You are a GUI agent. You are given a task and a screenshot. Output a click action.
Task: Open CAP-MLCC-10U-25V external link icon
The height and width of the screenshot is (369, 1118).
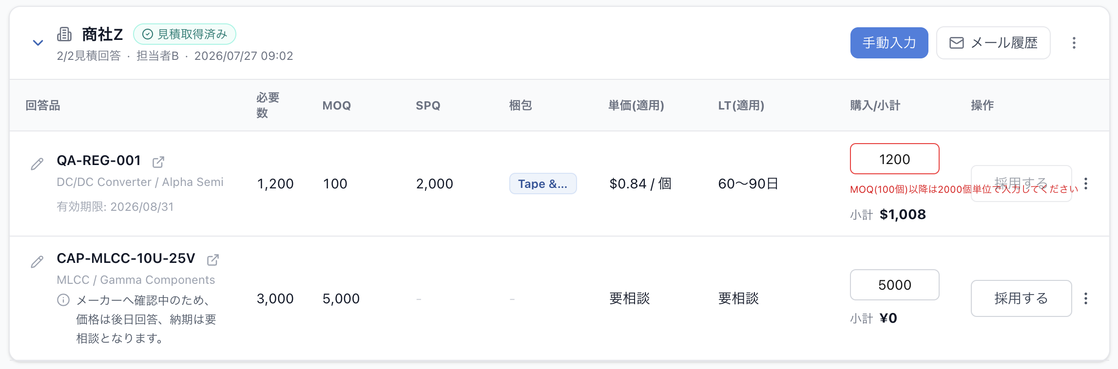[x=213, y=260]
